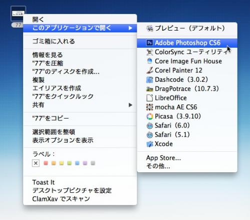Select "77"をクイックルック item
250x220 pixels.
pos(80,96)
